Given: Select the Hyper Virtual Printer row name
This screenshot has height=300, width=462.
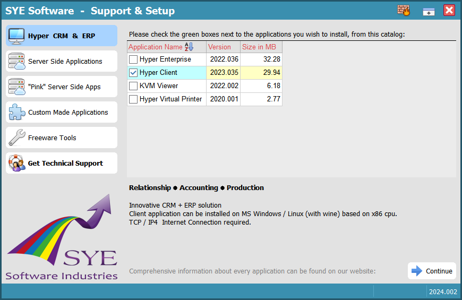Looking at the screenshot, I should click(170, 99).
